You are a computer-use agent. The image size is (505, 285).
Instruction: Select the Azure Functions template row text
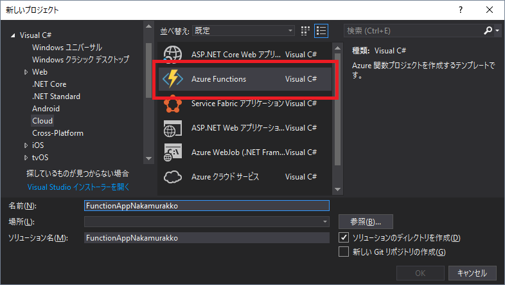click(x=218, y=79)
